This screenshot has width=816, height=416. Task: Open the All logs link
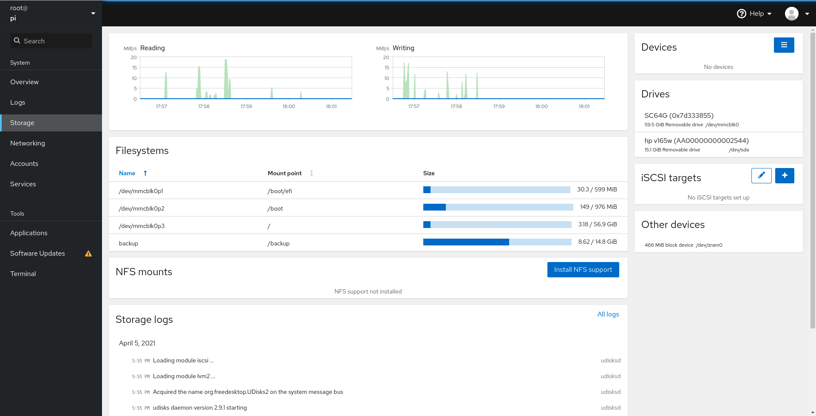[x=608, y=314]
